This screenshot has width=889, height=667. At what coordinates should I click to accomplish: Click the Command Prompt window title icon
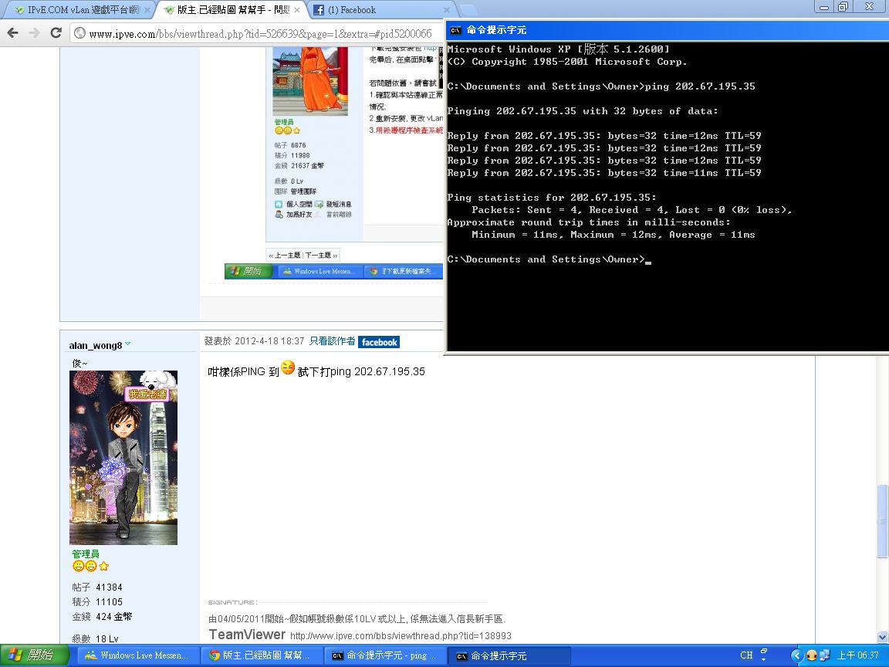pos(456,30)
